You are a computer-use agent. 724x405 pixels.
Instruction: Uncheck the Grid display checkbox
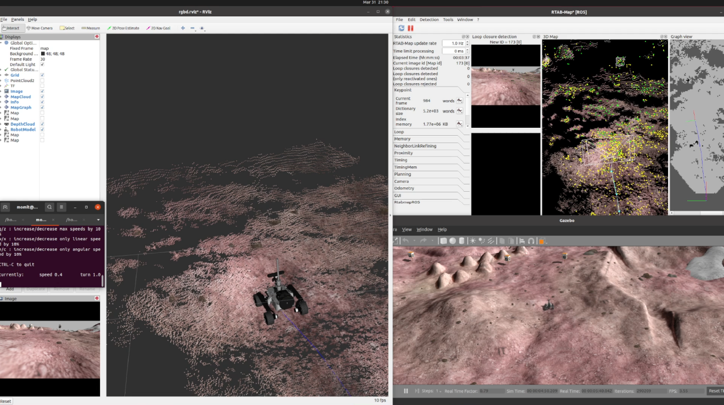pos(42,75)
